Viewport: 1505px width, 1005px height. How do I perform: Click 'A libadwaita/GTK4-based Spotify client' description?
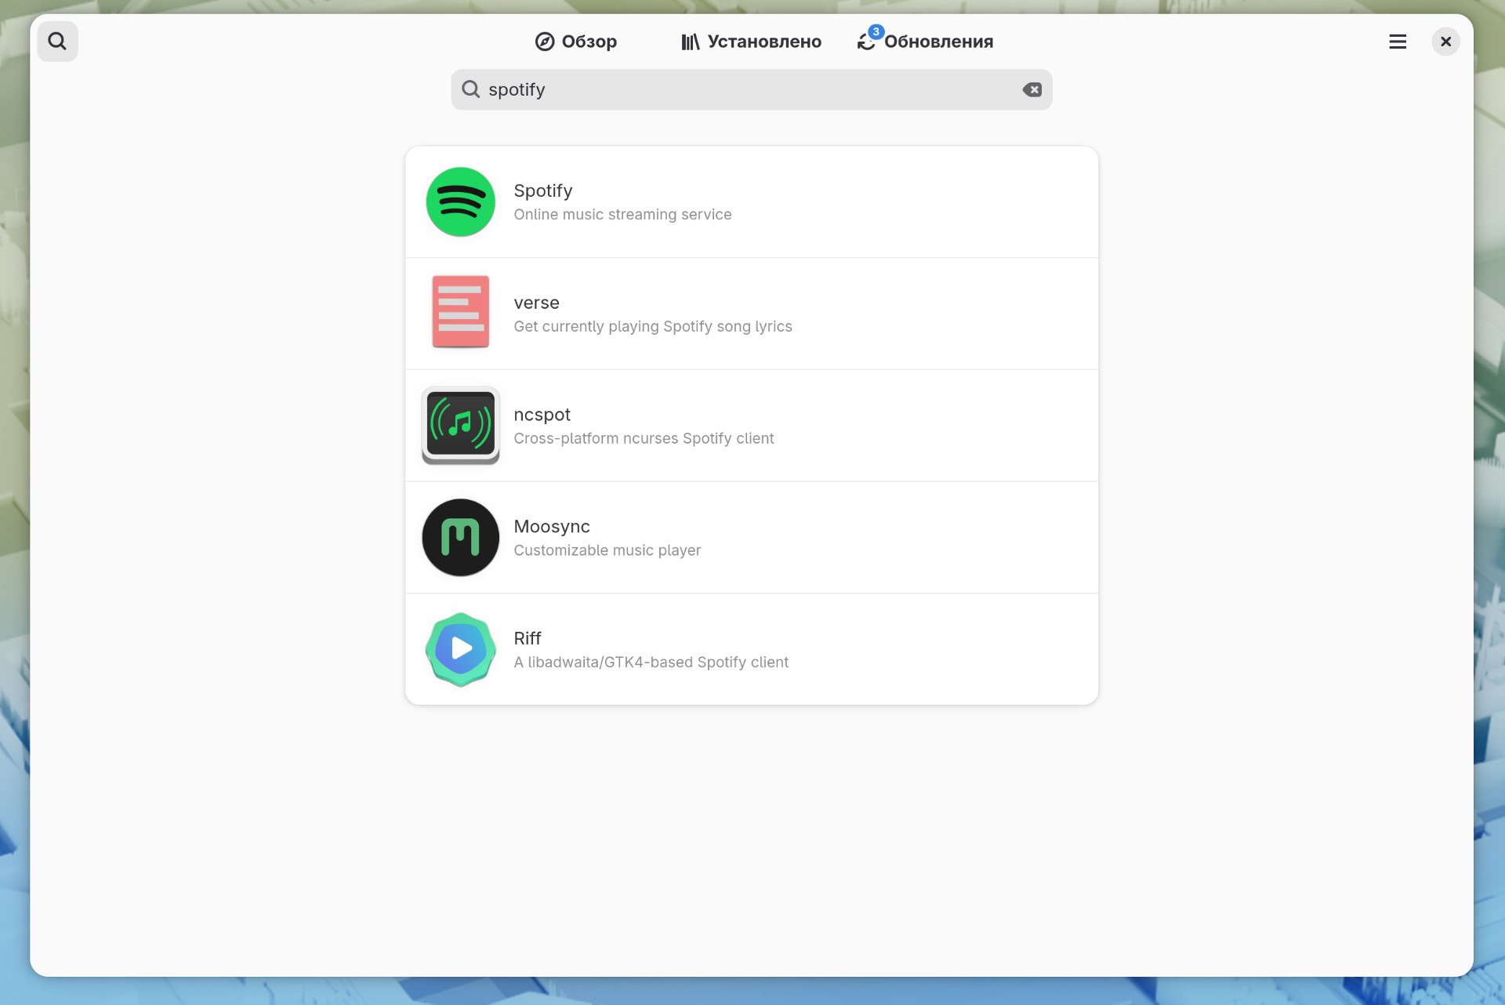[x=651, y=662]
